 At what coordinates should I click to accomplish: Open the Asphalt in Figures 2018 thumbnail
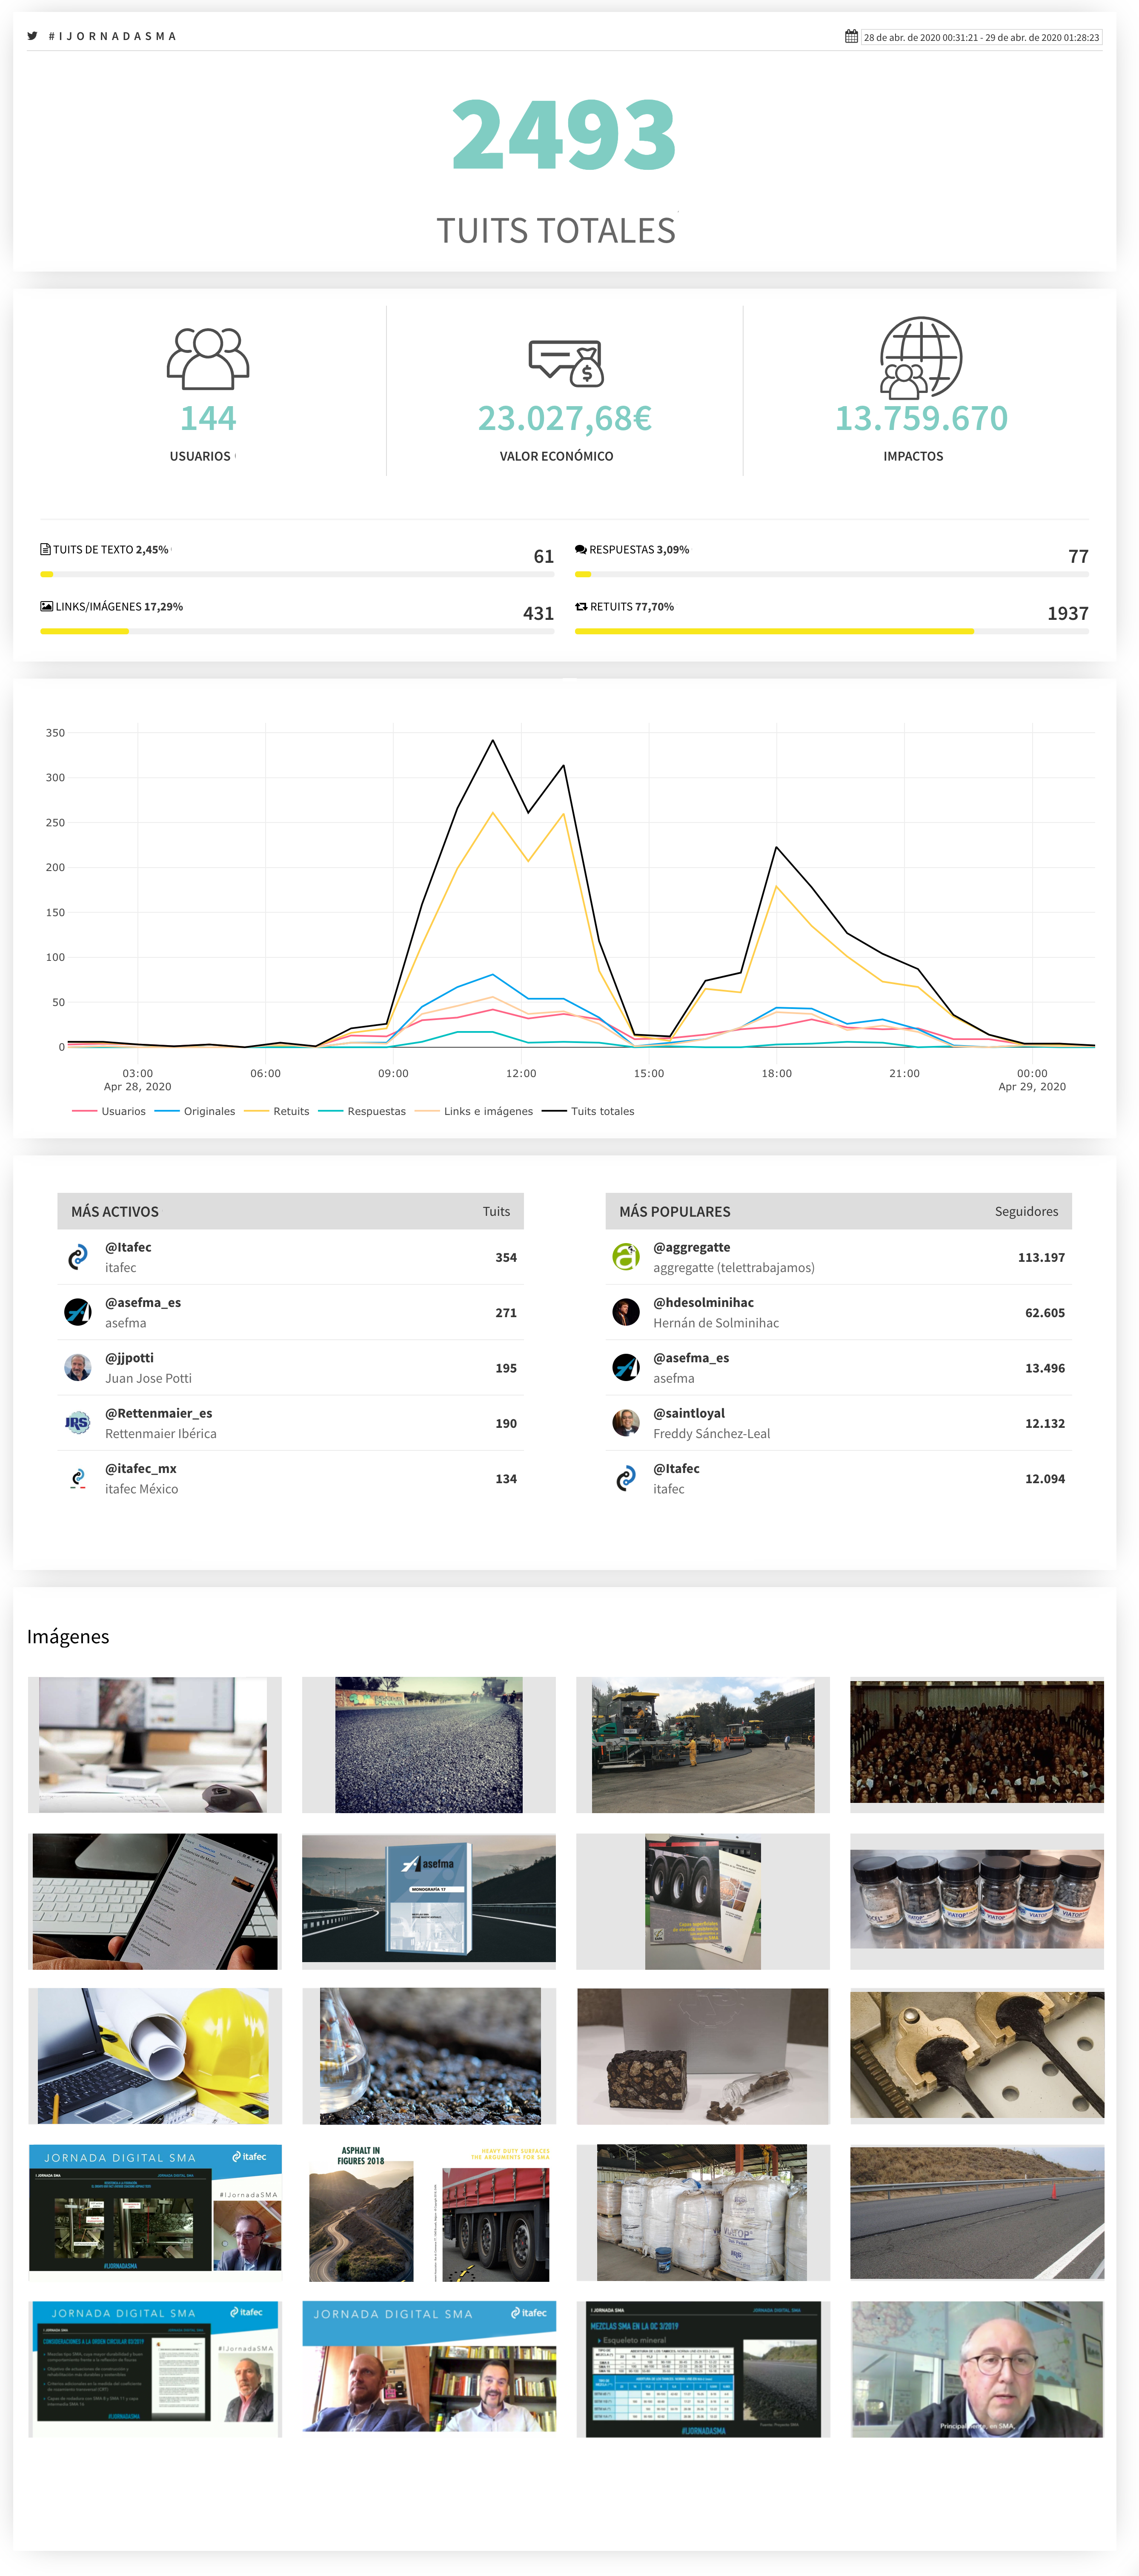(428, 2212)
